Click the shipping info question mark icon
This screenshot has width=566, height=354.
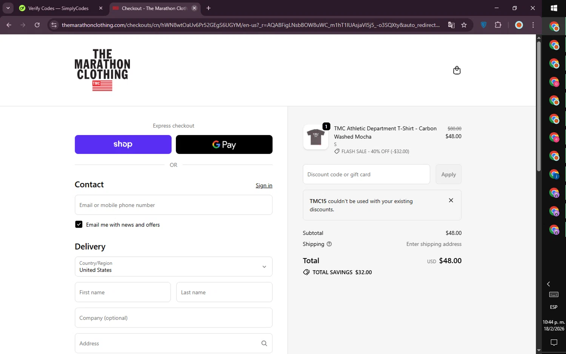point(329,244)
